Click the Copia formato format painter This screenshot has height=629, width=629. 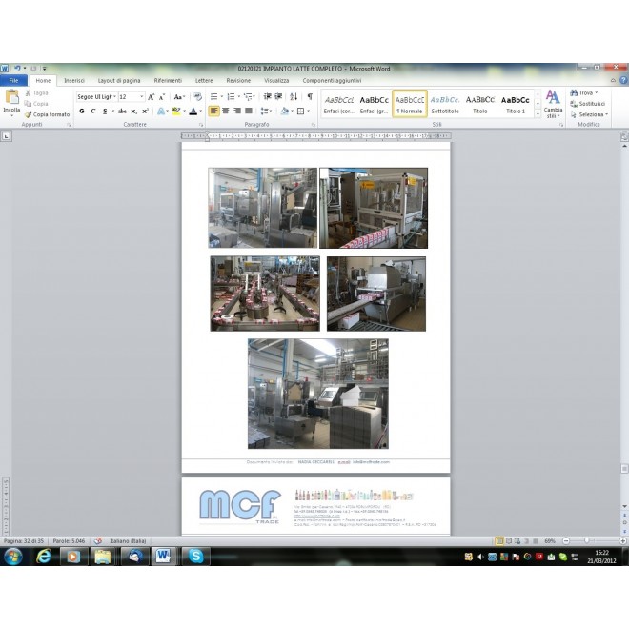tap(48, 114)
